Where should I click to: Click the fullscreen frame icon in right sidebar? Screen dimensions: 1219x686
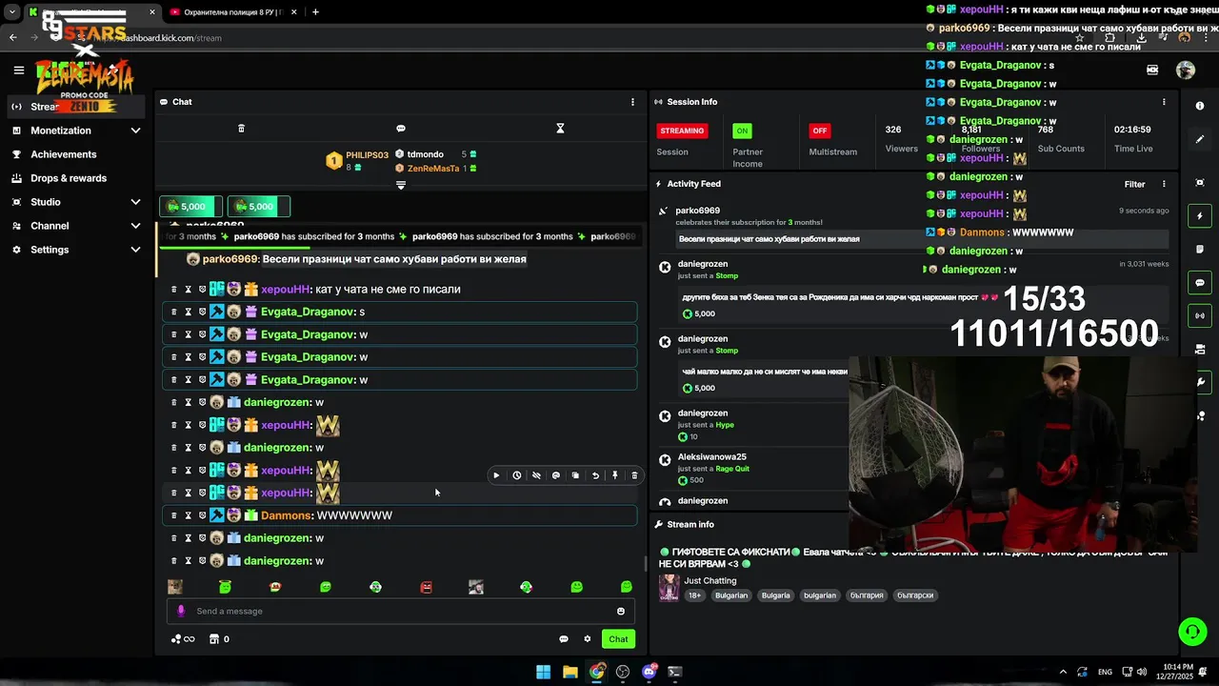[x=1200, y=182]
